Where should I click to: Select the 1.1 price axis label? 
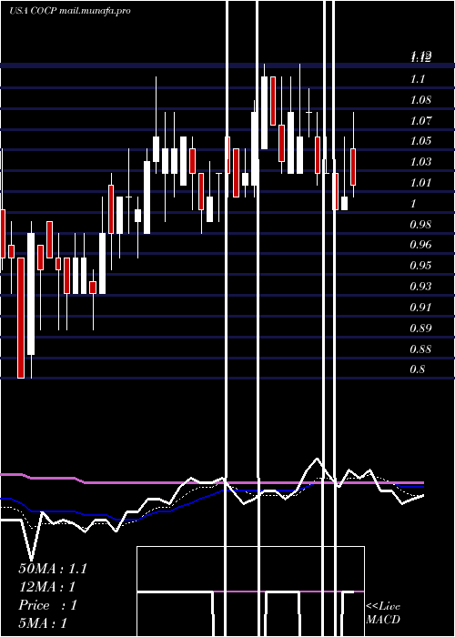[x=418, y=79]
